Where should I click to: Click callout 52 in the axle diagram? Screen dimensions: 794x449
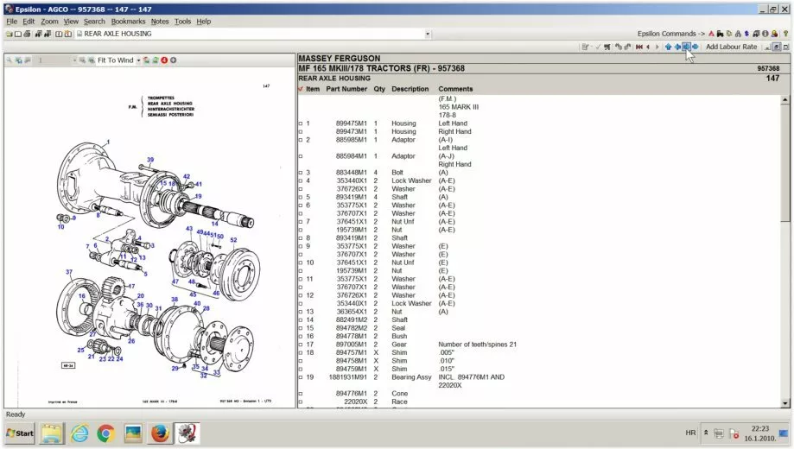point(233,240)
